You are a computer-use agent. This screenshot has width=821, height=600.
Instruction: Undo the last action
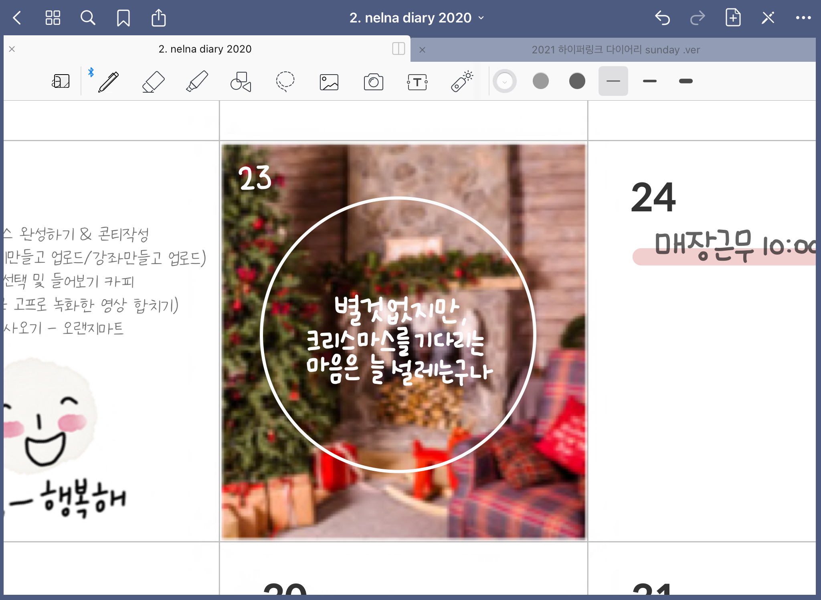(662, 18)
